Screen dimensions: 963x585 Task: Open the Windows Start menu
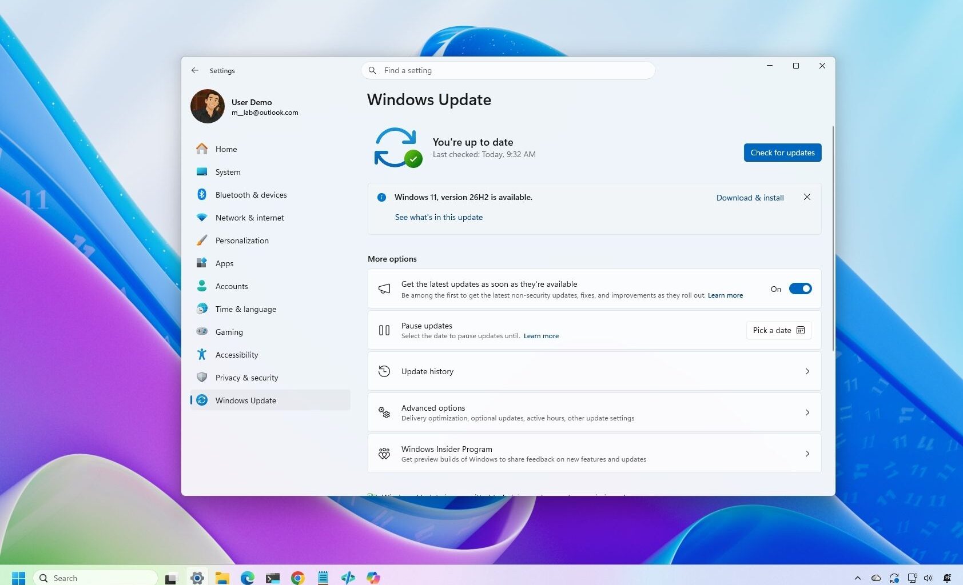18,578
